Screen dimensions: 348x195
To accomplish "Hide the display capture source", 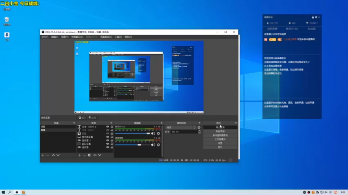I will [107, 137].
